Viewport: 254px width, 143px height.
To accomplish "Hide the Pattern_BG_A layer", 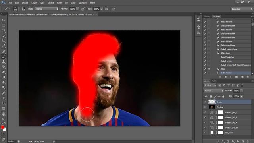I will click(206, 122).
